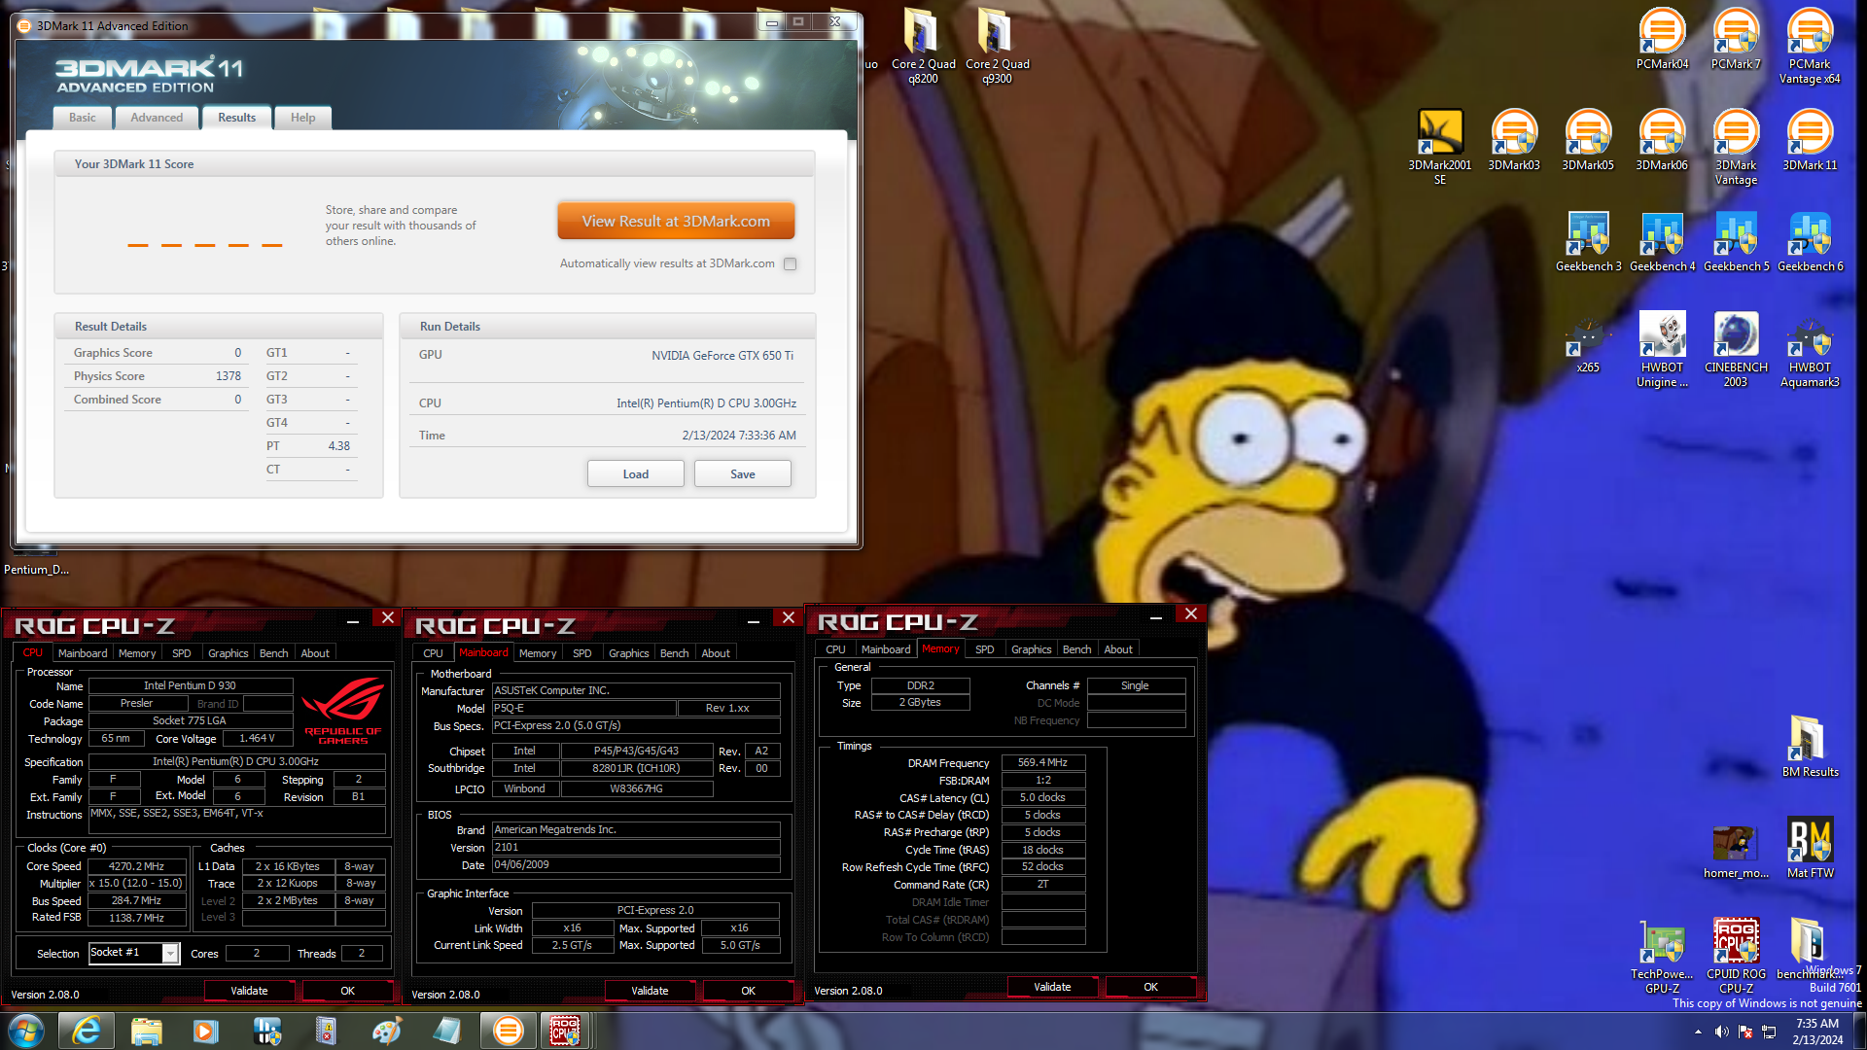Open Paint from the taskbar

(386, 1031)
